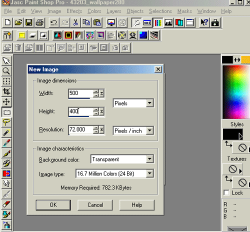Pick a color from the rainbow color picker
This screenshot has width=250, height=232.
coord(236,92)
